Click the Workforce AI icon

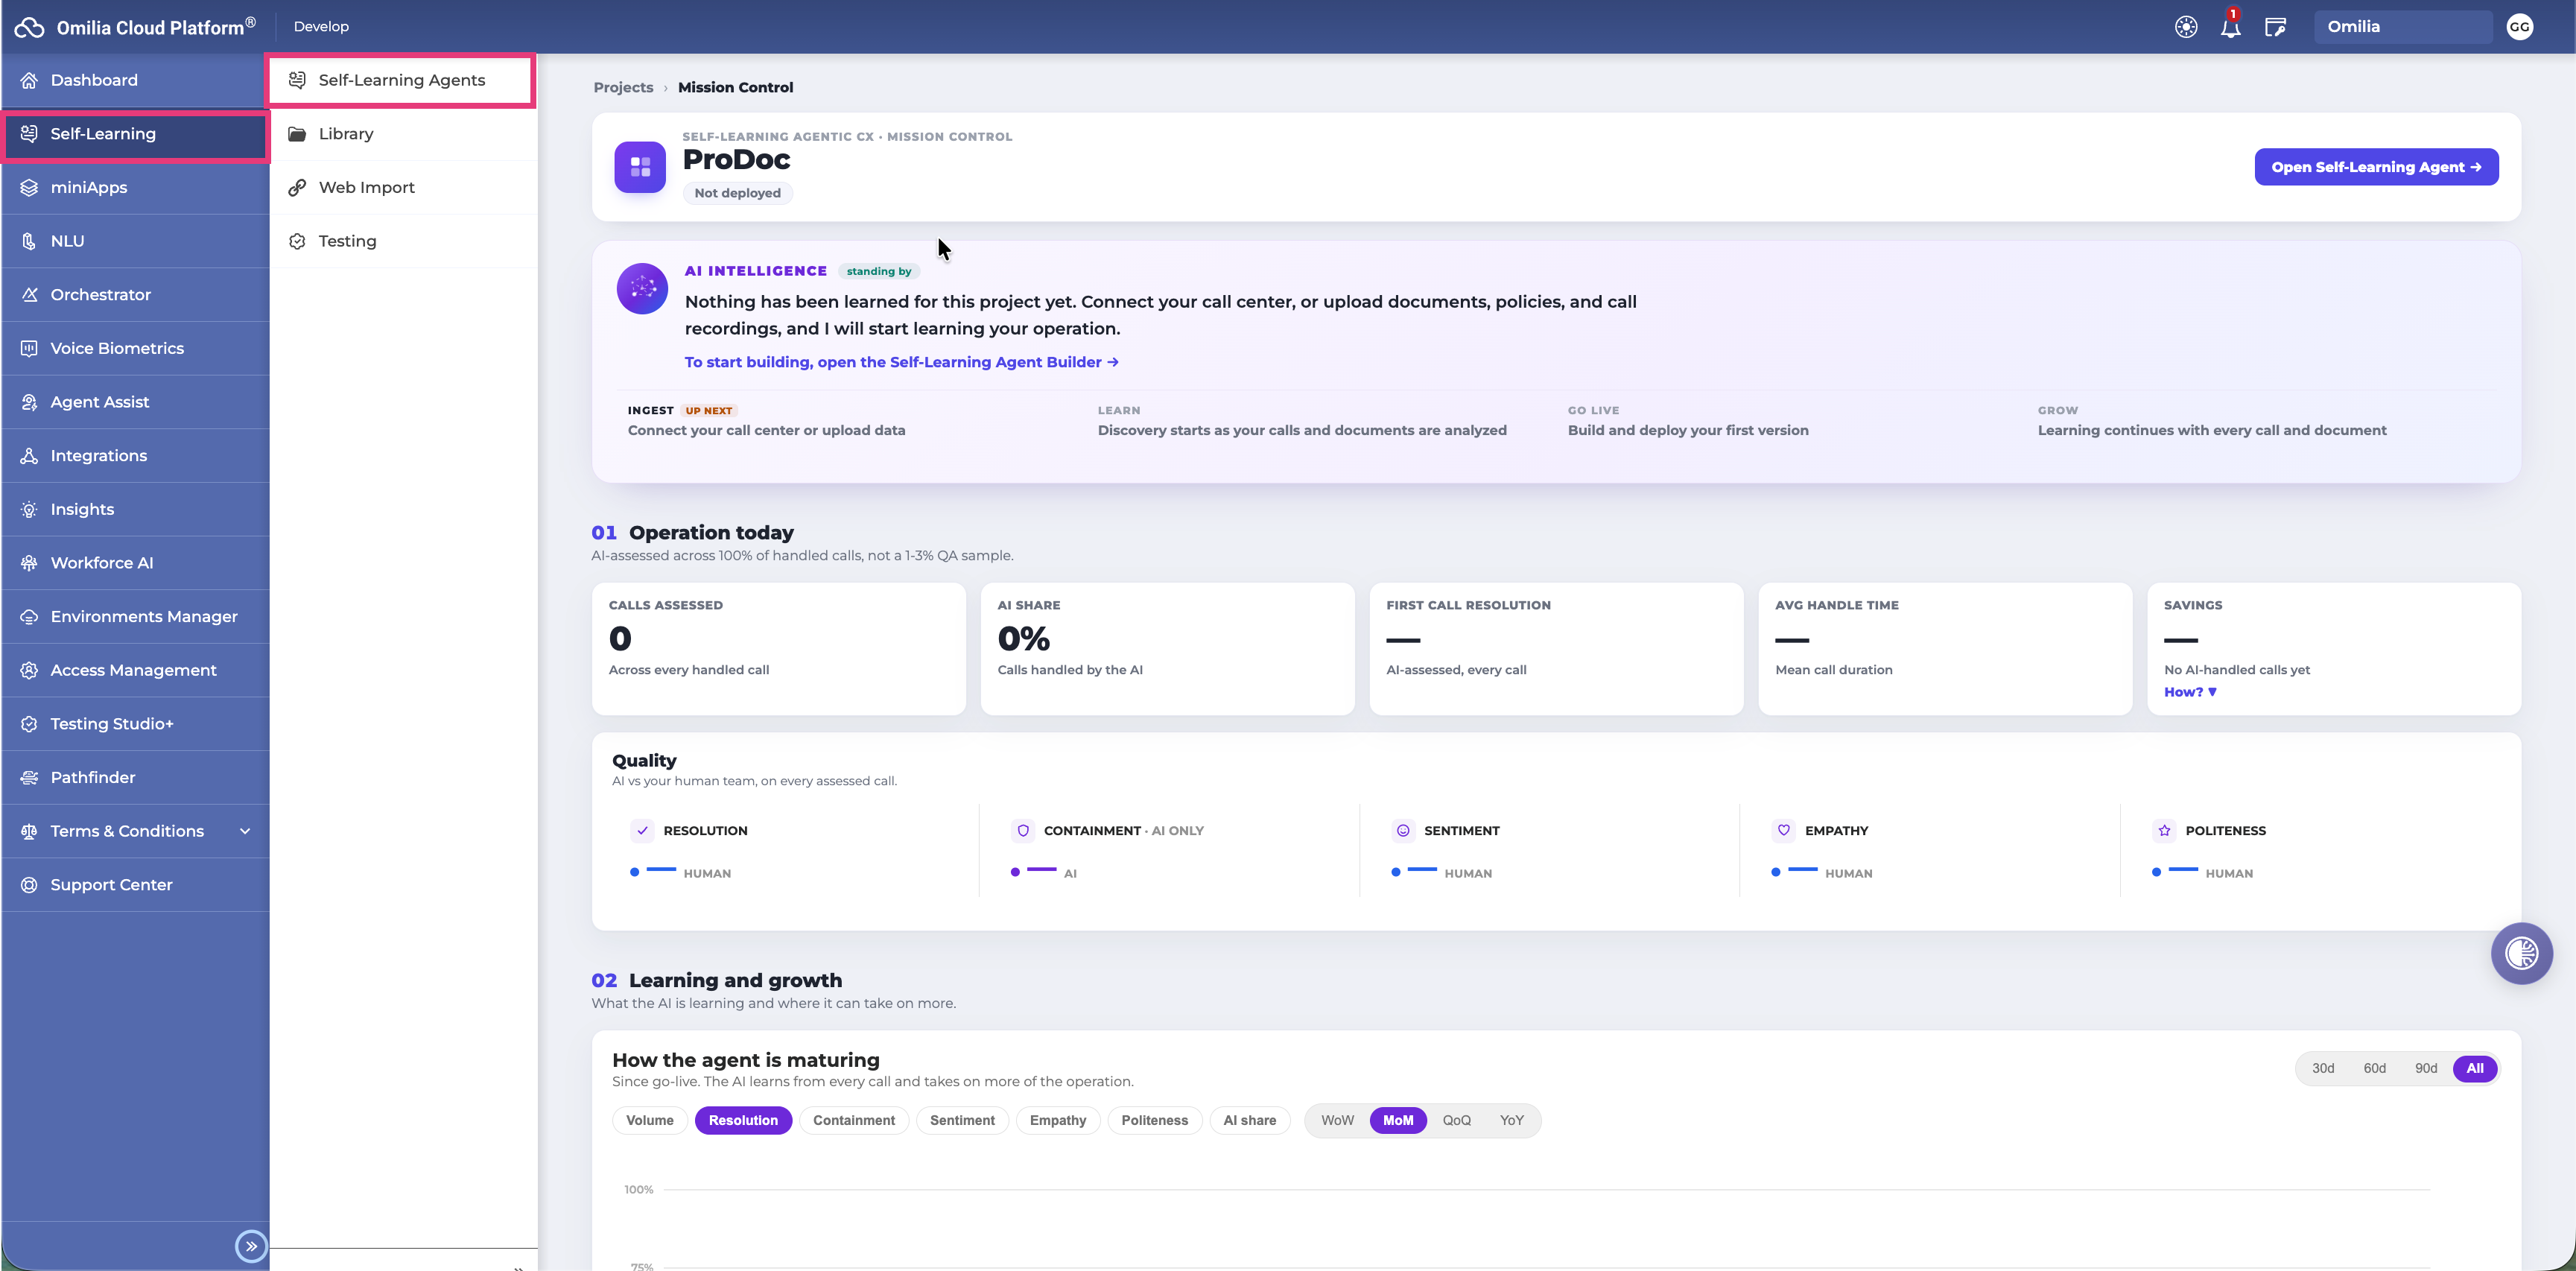(x=29, y=563)
